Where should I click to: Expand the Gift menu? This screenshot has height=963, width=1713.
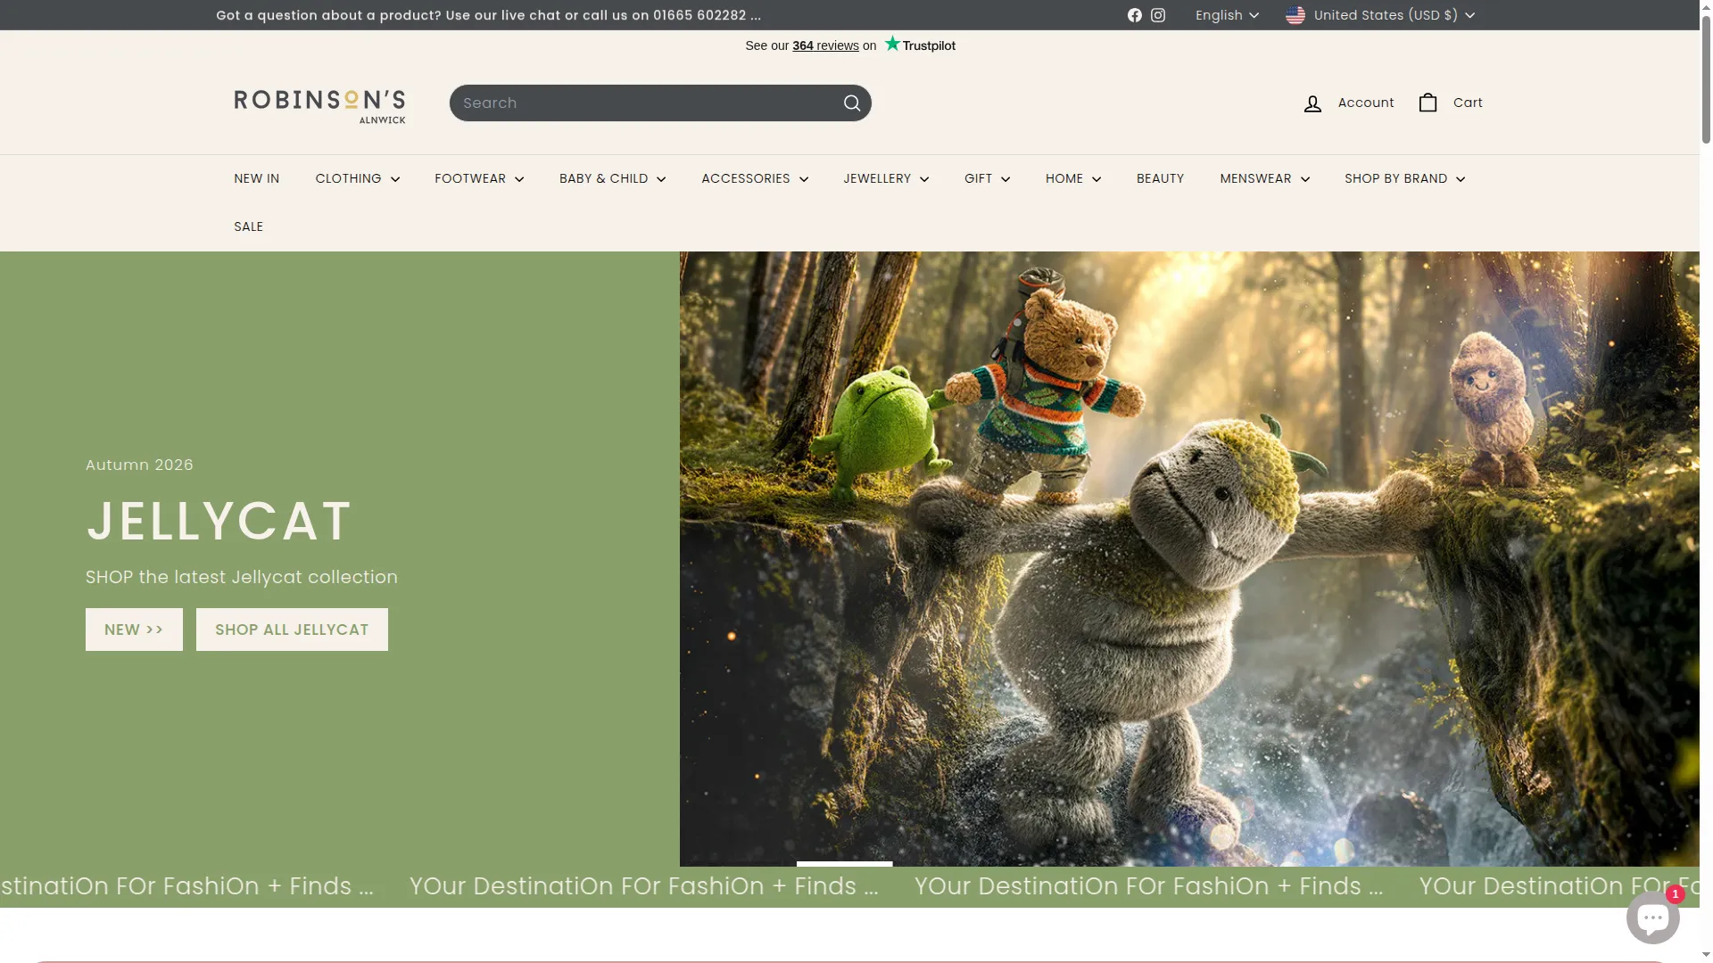tap(987, 178)
